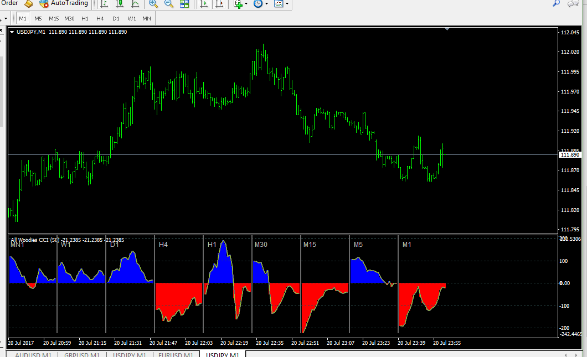Click the USDJPY,M1 chart title text
587x357 pixels.
(x=30, y=32)
